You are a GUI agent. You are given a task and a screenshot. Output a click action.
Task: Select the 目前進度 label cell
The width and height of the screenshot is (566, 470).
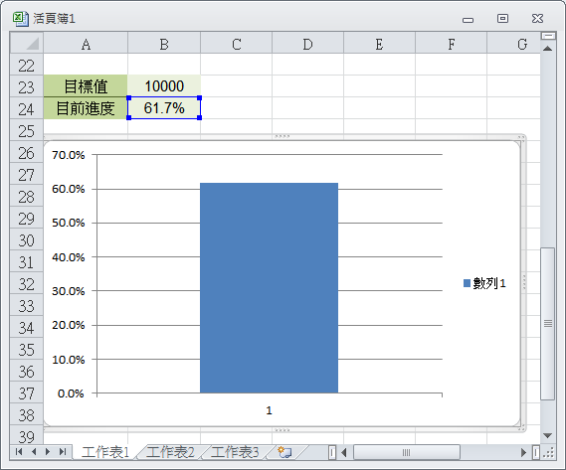86,108
